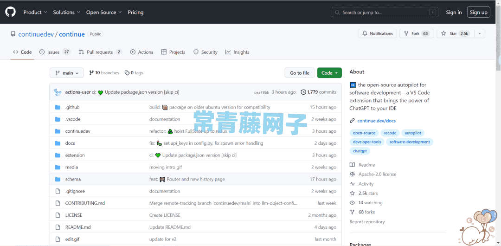Switch to the Code tab
Screen dimensions: 501x246
click(x=22, y=52)
